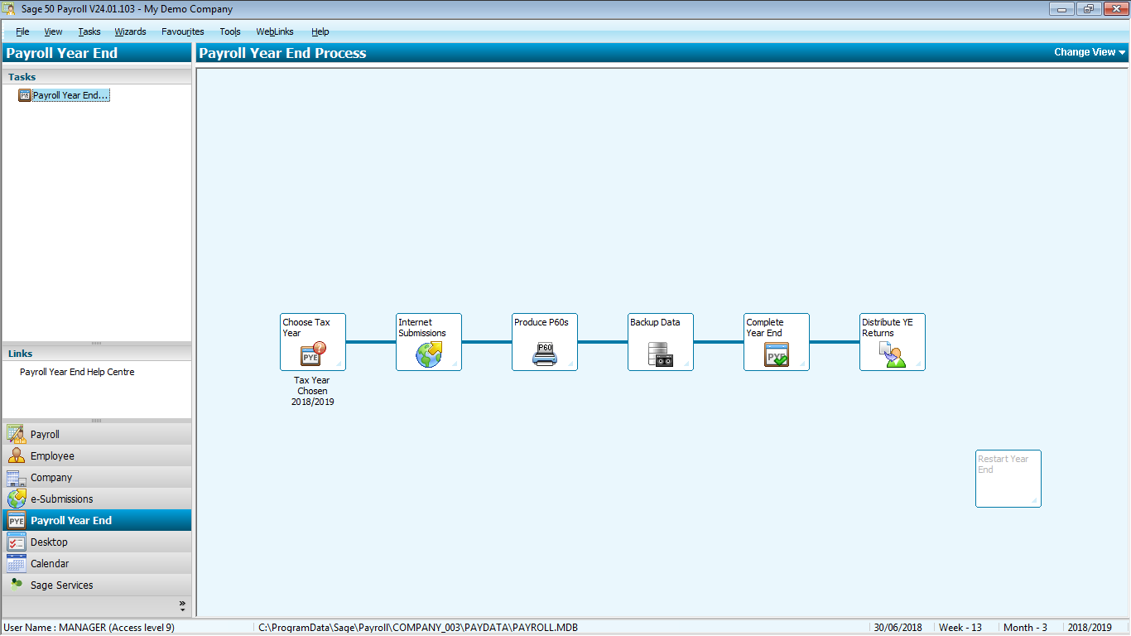
Task: Open the Internet Submissions globe icon
Action: (429, 354)
